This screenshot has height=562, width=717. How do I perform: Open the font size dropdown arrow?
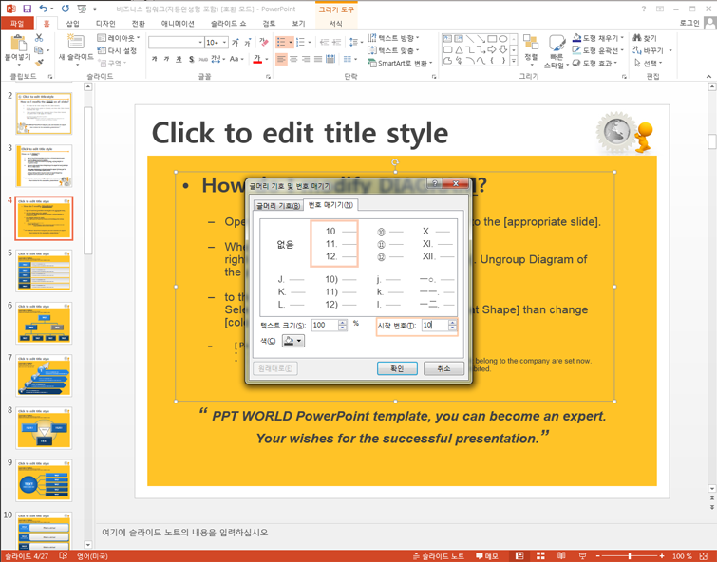coord(224,43)
